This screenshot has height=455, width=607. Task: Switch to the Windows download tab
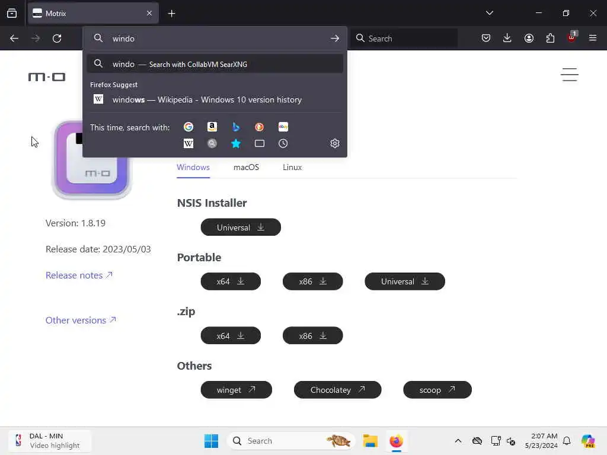point(193,168)
